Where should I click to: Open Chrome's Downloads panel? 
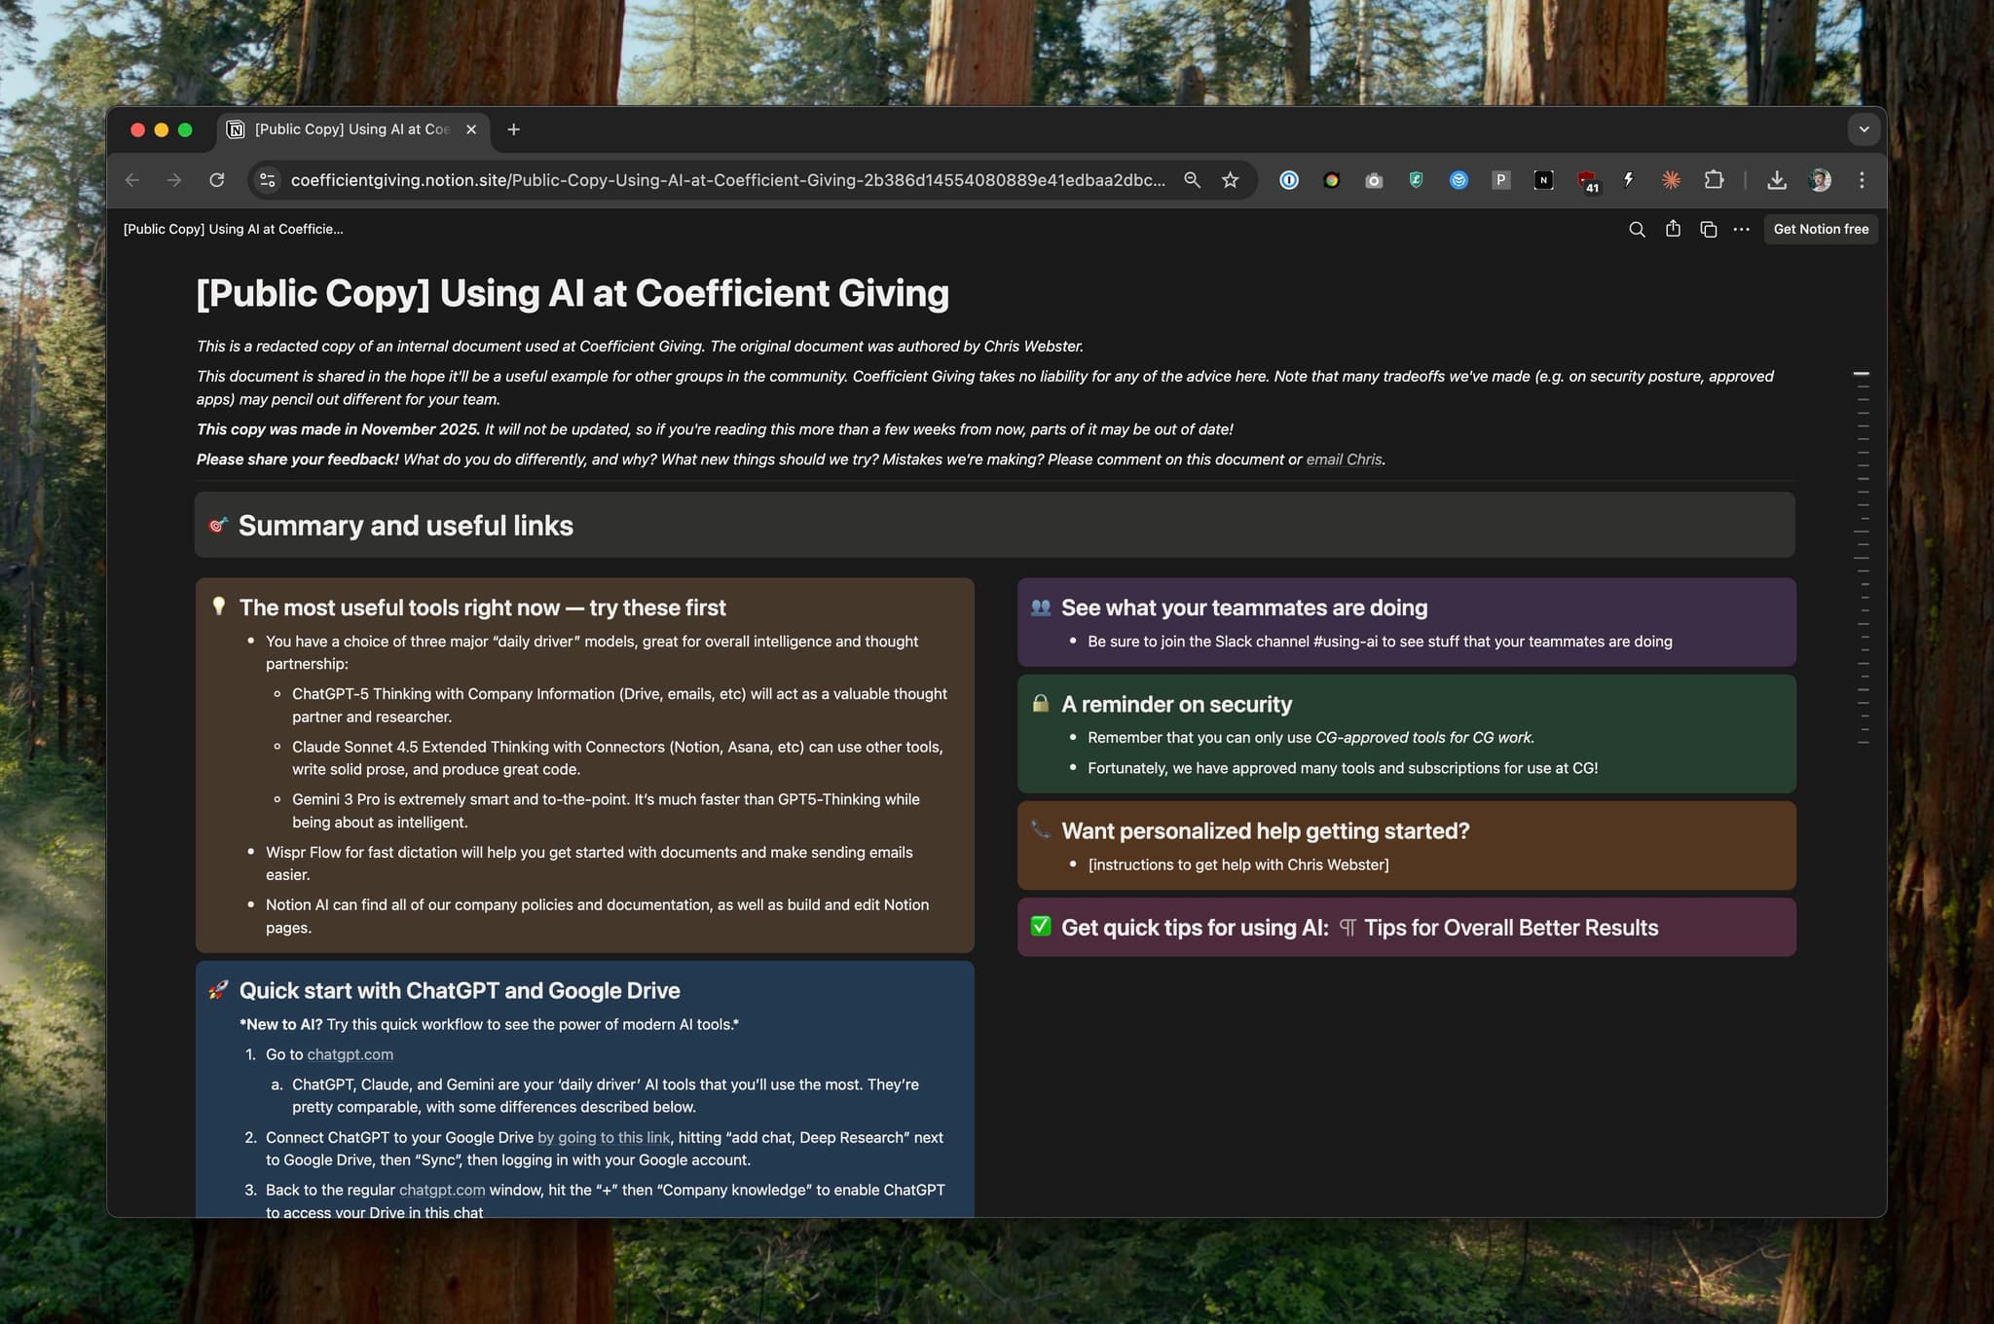tap(1779, 180)
